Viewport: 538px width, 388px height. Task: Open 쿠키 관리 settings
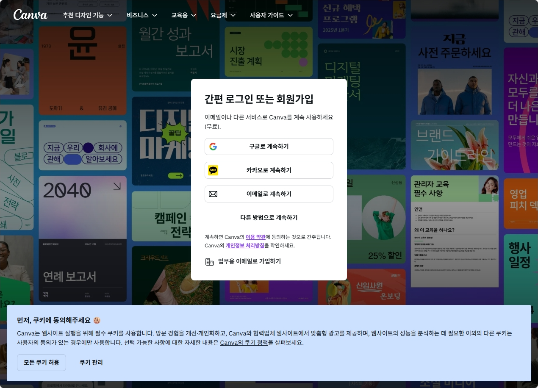pyautogui.click(x=91, y=363)
